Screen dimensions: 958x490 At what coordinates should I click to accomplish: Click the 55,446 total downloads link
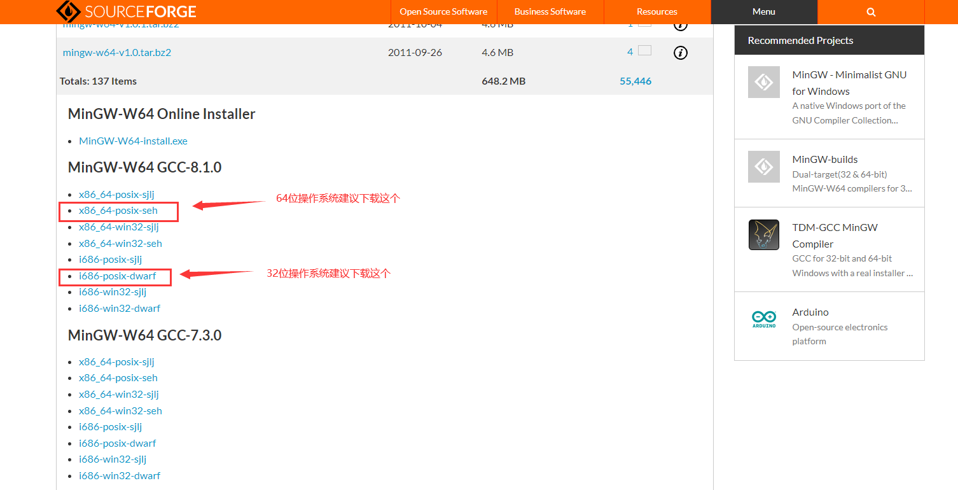coord(635,81)
